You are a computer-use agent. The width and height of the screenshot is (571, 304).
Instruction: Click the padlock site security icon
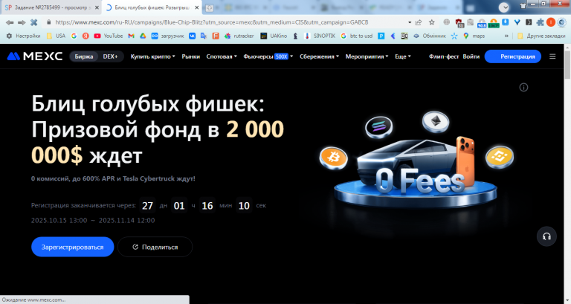point(49,22)
